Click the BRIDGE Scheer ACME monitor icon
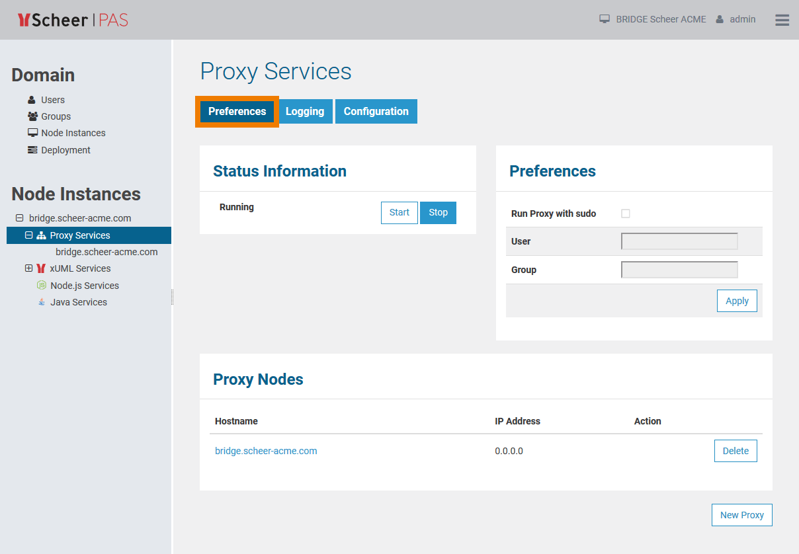 coord(604,19)
